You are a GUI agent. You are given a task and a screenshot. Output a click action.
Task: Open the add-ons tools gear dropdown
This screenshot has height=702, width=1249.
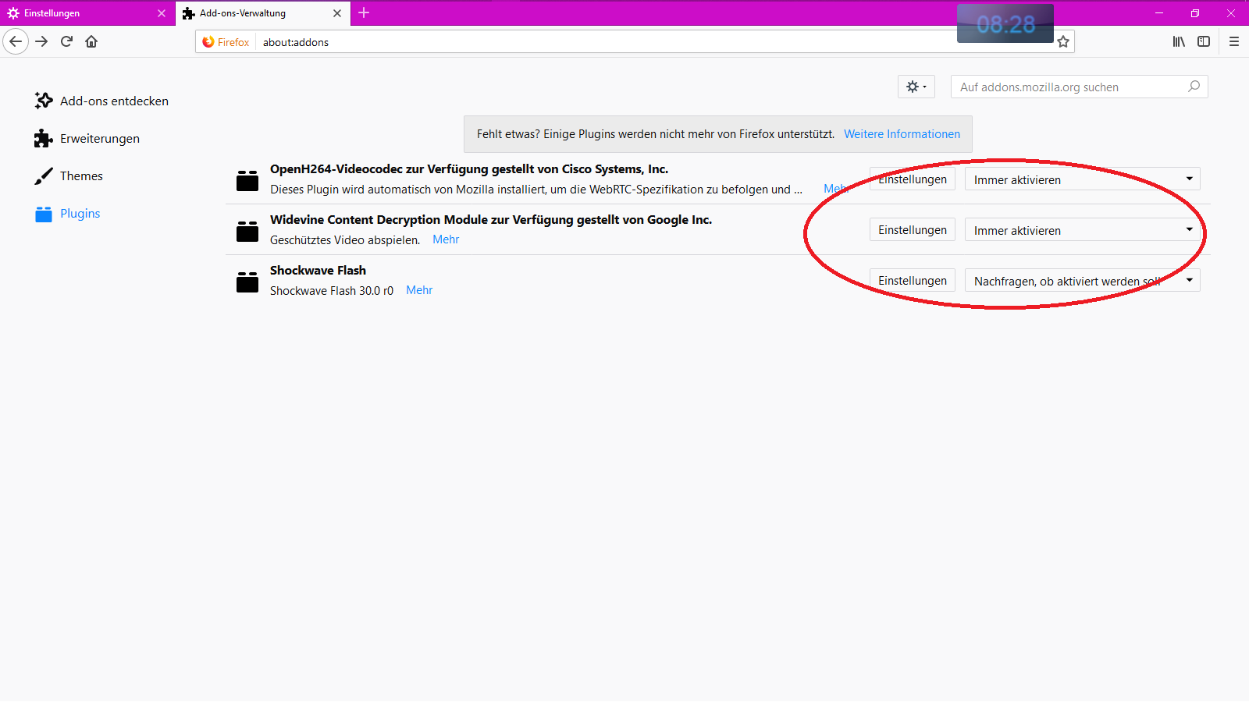[x=916, y=87]
